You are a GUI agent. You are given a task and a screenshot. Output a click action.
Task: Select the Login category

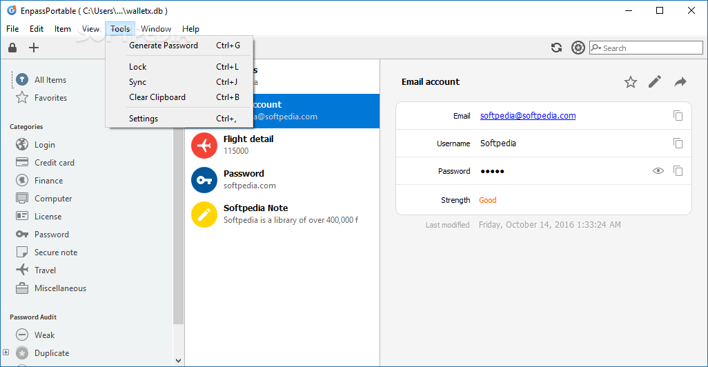tap(36, 144)
